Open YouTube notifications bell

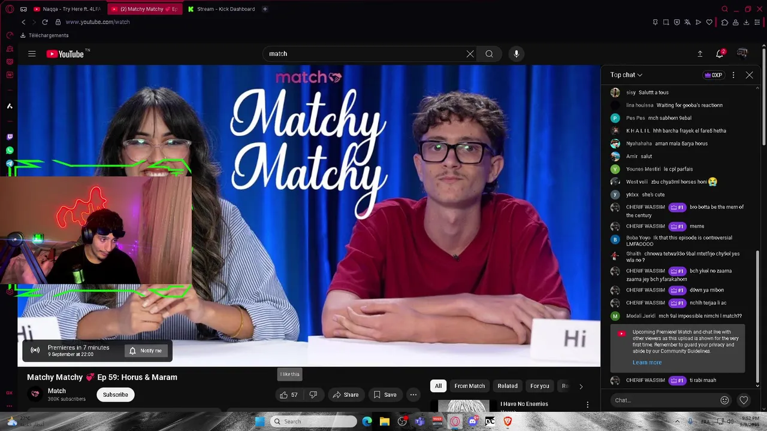click(720, 54)
